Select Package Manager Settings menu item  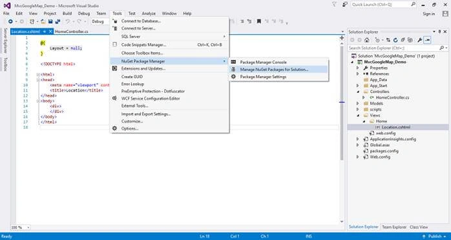(278, 77)
